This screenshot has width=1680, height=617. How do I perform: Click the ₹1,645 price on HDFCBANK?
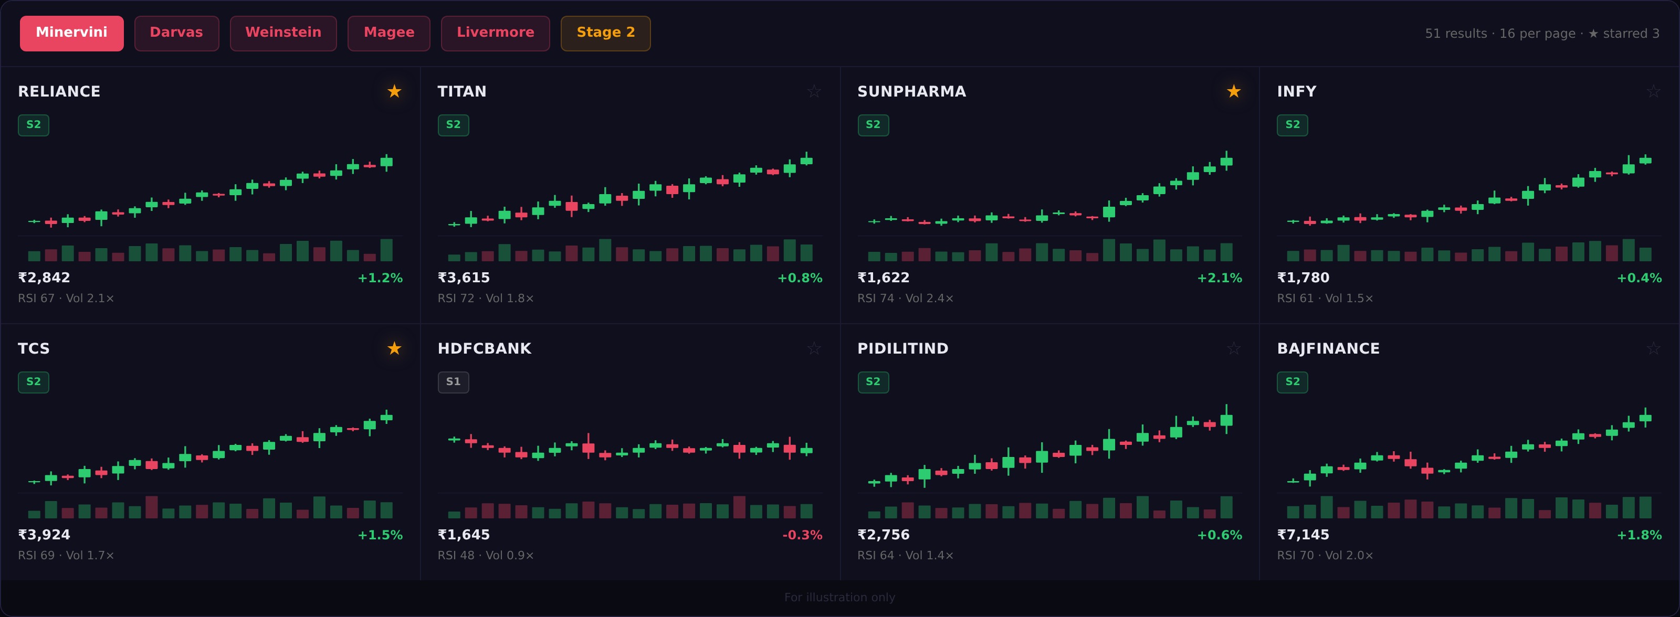(464, 536)
